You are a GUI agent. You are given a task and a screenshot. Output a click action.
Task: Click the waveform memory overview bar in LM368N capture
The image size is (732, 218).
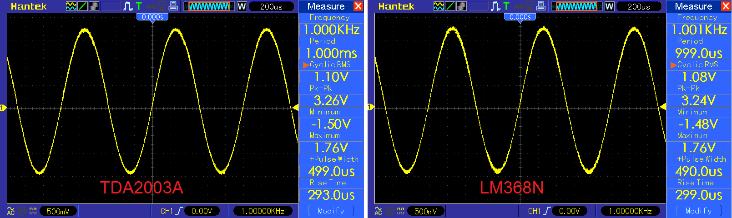tap(577, 6)
